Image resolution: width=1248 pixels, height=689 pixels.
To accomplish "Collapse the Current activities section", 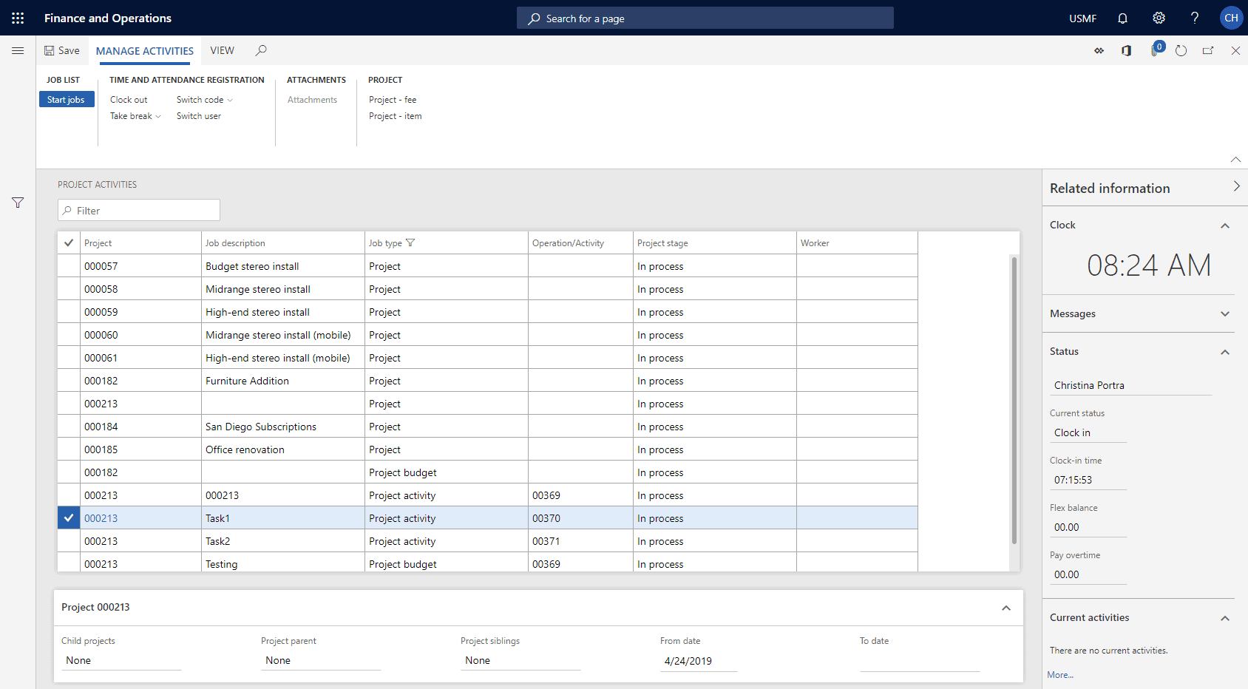I will pyautogui.click(x=1225, y=618).
